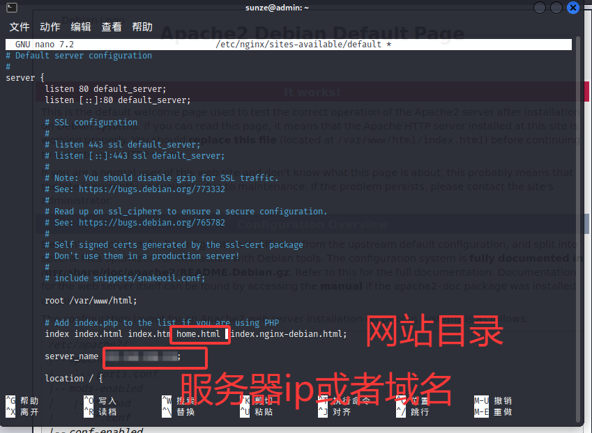The height and width of the screenshot is (433, 592).
Task: Click "Don't use them in a production" comment
Action: [142, 256]
